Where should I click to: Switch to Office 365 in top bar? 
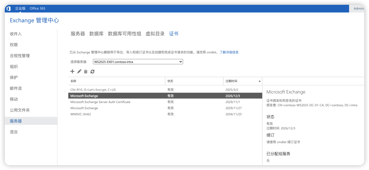tap(37, 8)
